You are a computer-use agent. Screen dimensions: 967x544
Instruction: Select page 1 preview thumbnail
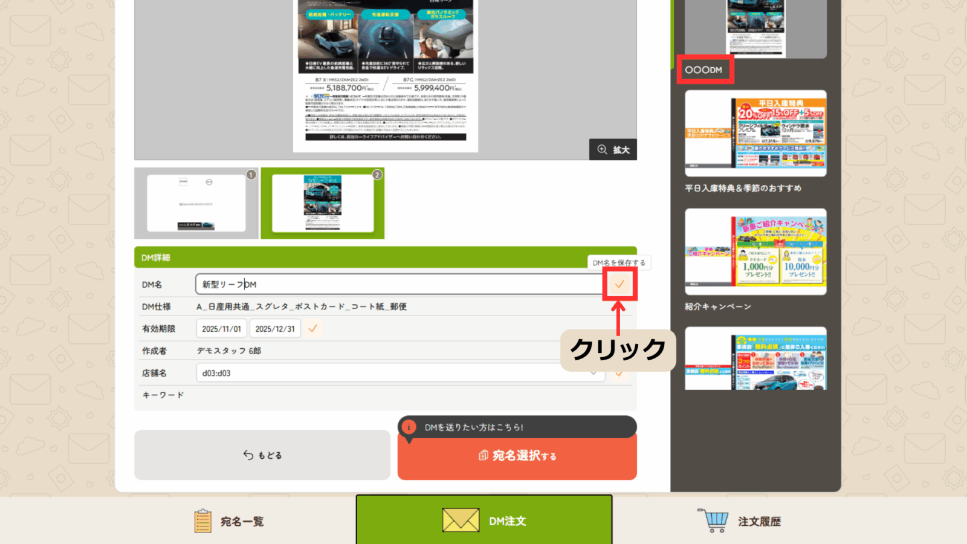coord(196,203)
